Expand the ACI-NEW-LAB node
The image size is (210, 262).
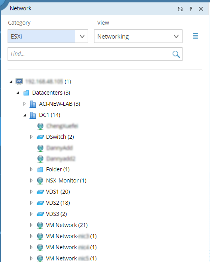pyautogui.click(x=24, y=104)
